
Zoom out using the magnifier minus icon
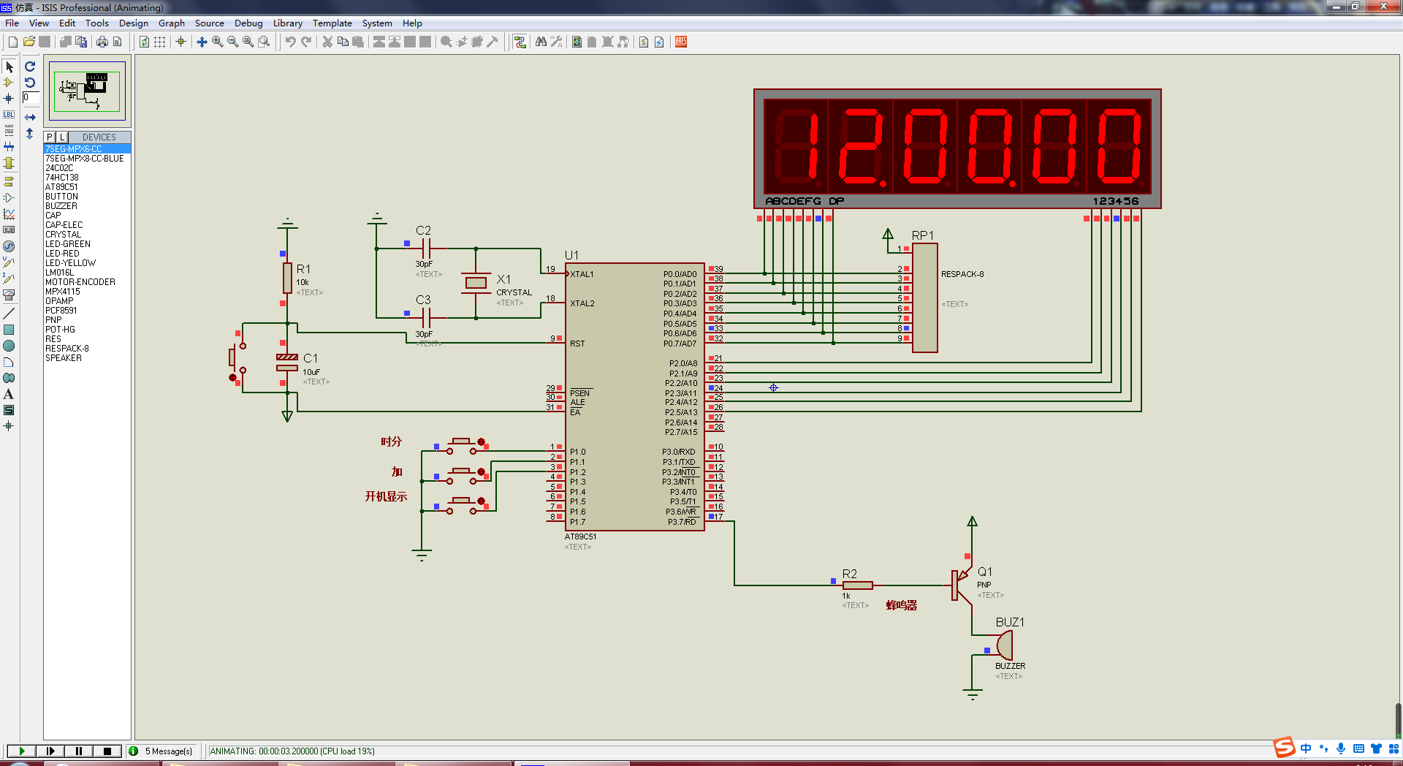(x=232, y=42)
